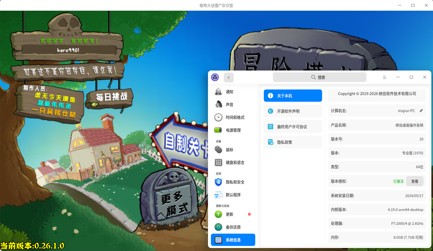Click the inspur-PC computer name value
This screenshot has width=433, height=251.
tap(407, 111)
